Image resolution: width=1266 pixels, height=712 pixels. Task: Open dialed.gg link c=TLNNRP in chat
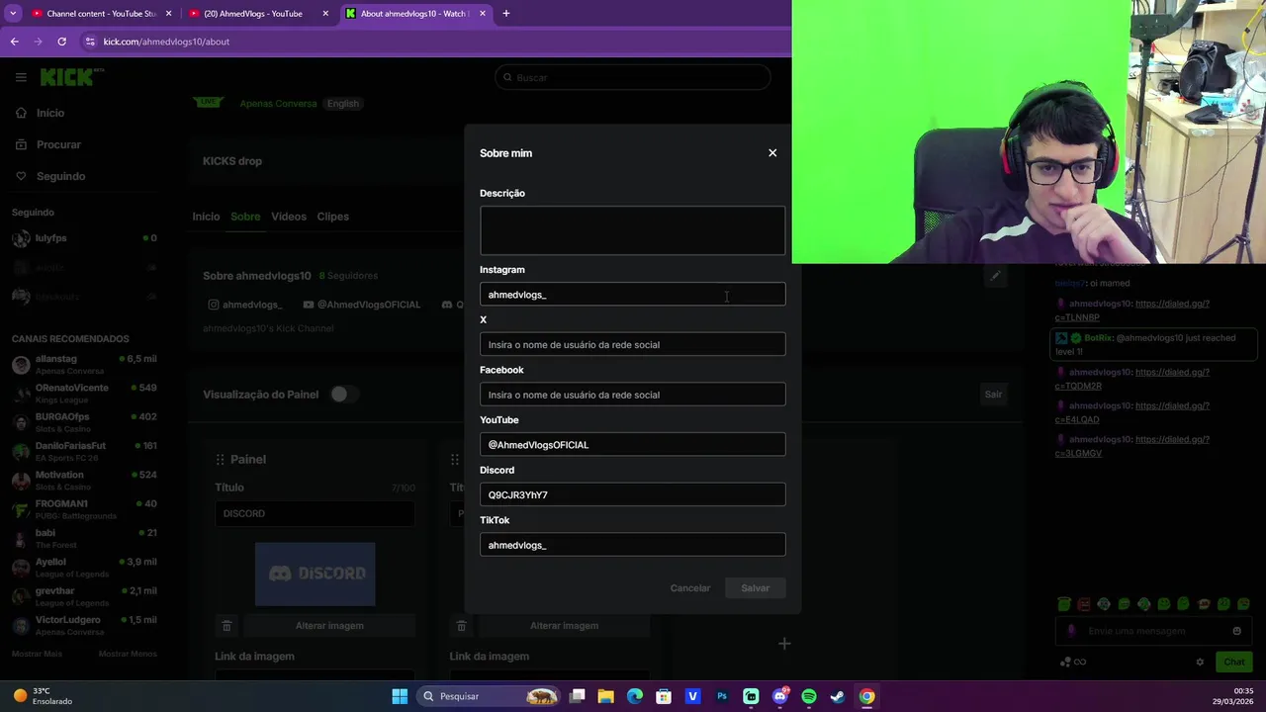(x=1132, y=311)
